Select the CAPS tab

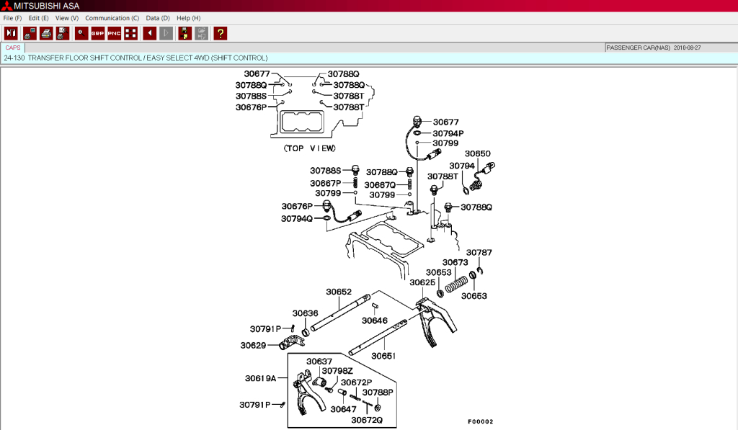tap(13, 48)
